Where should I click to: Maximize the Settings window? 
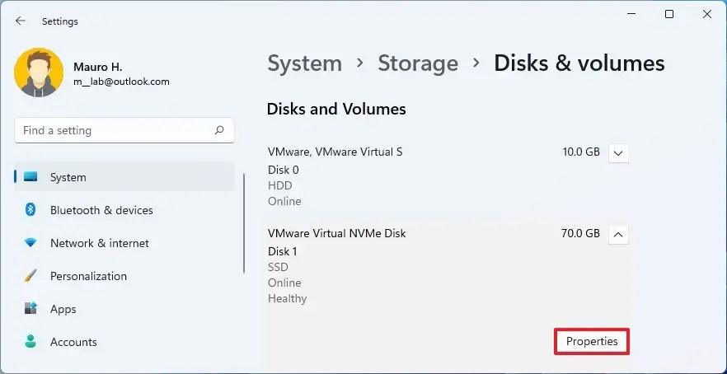pyautogui.click(x=669, y=14)
